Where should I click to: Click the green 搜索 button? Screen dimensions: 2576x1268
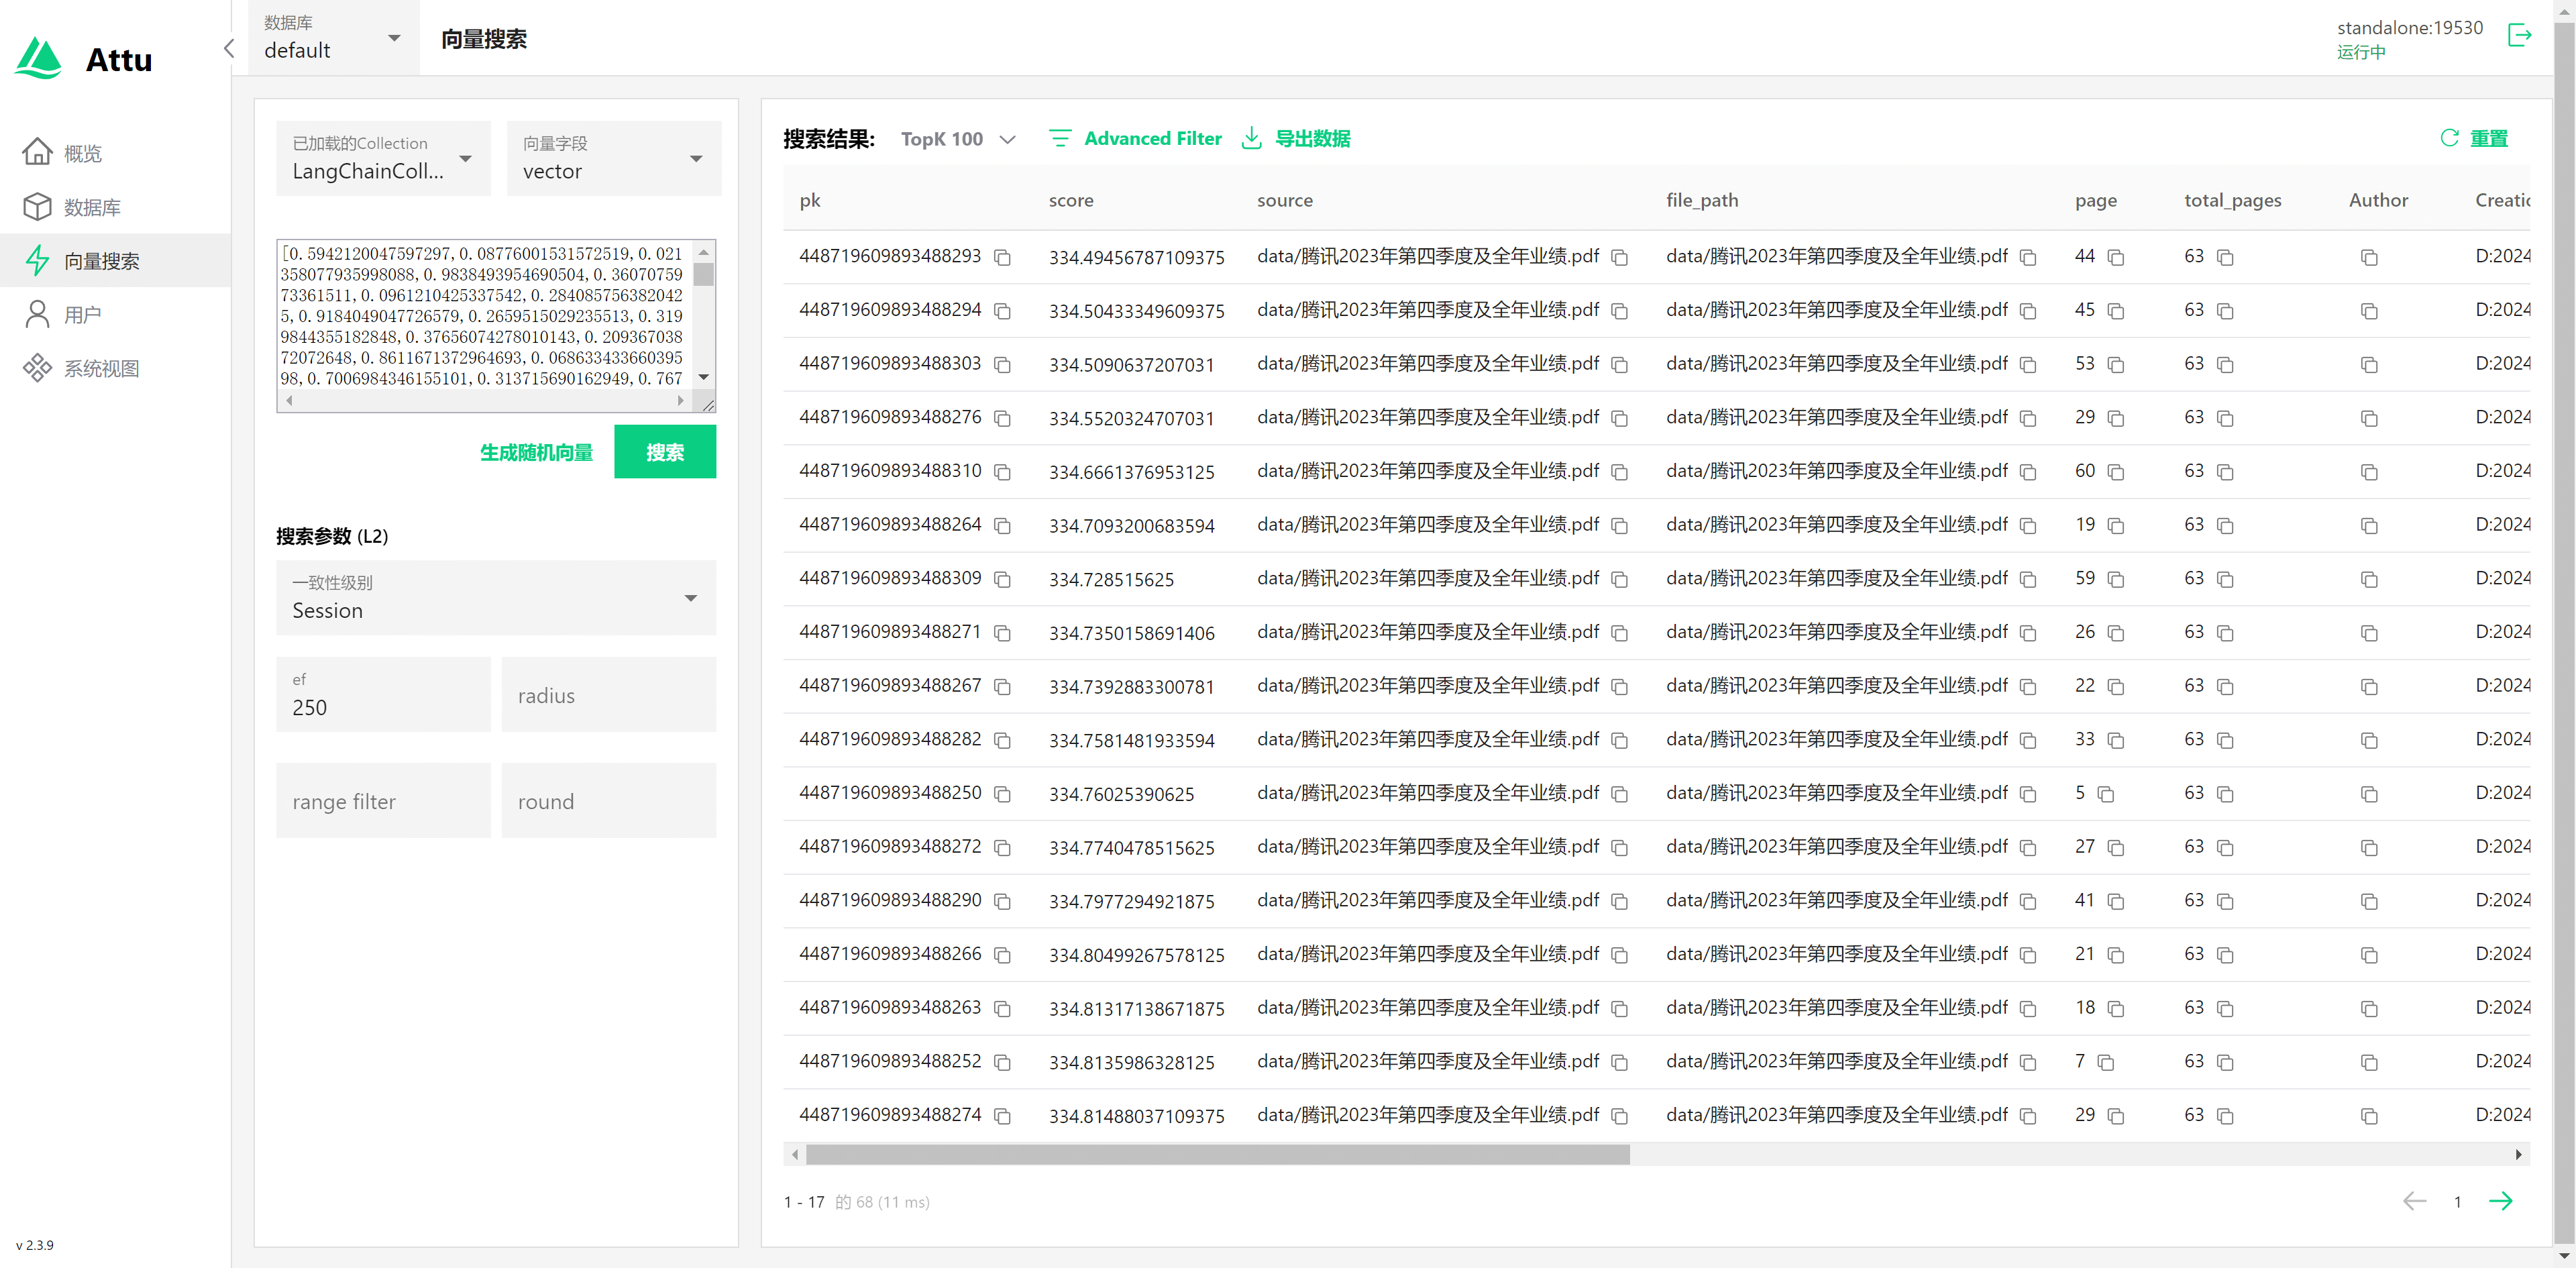coord(665,451)
